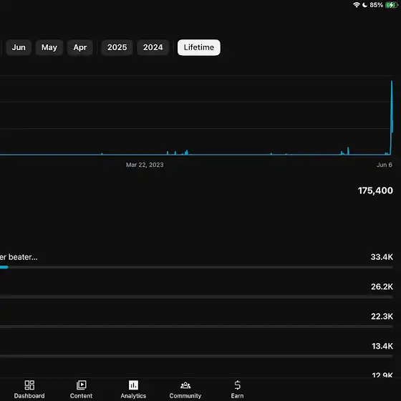Open the Community people icon
Screen dimensions: 401x401
point(185,385)
